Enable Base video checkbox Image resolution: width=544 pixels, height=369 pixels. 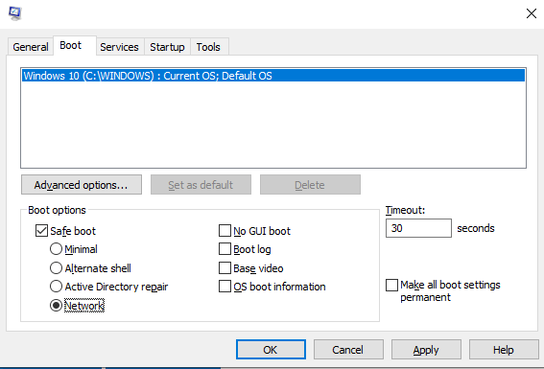[225, 268]
